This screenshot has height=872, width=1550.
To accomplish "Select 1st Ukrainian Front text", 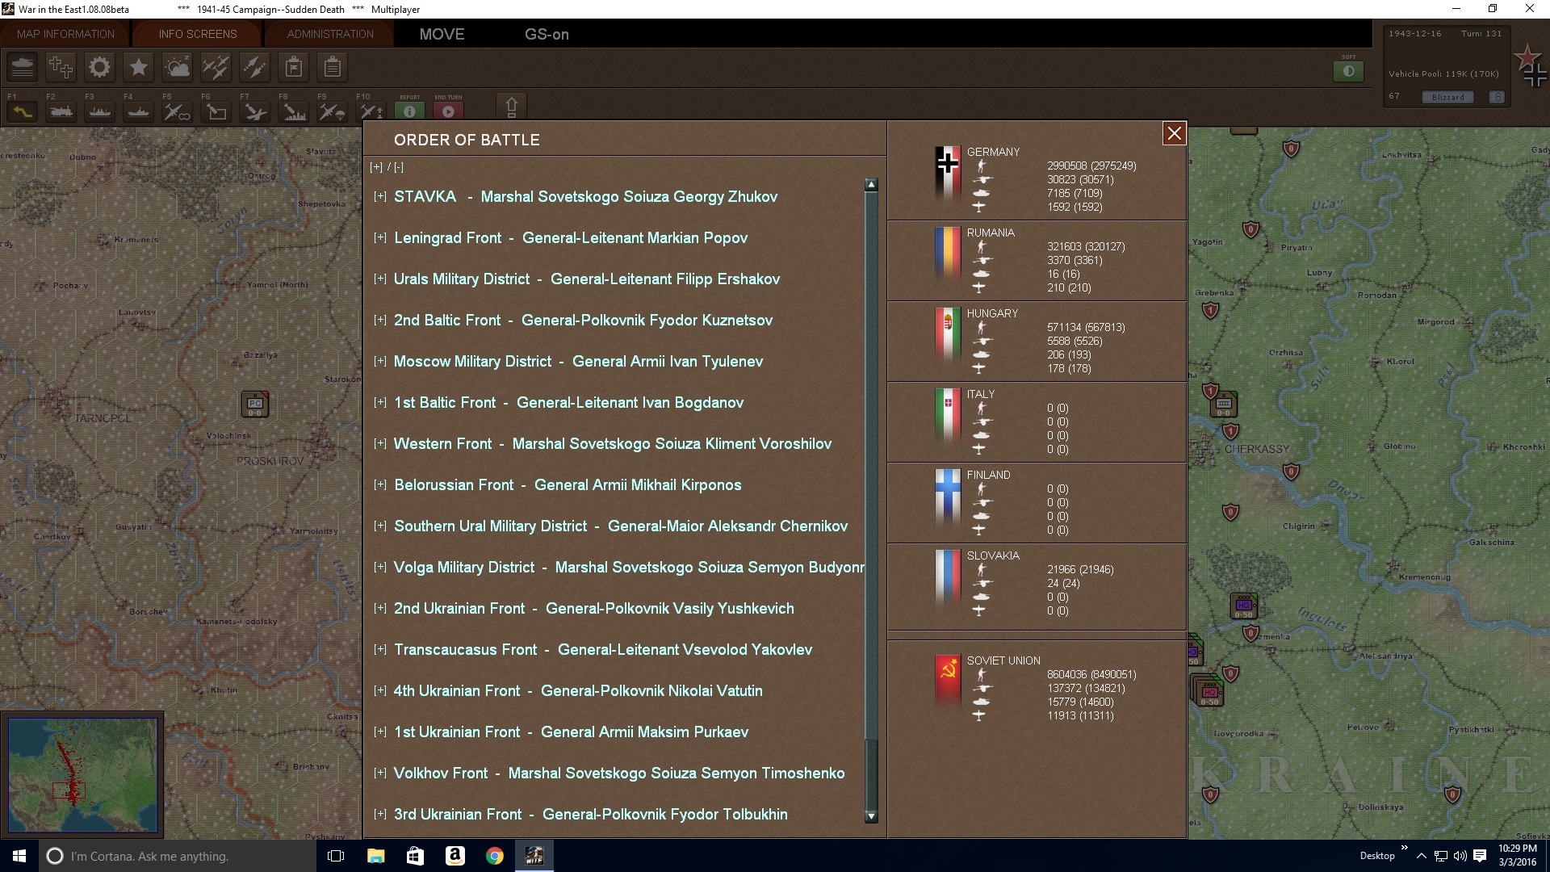I will (457, 732).
